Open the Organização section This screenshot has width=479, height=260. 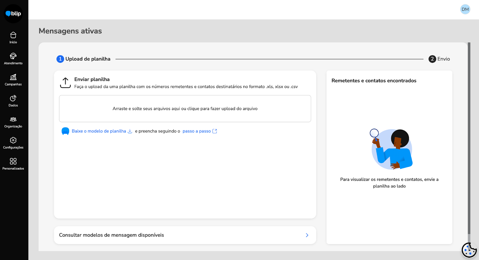(13, 122)
